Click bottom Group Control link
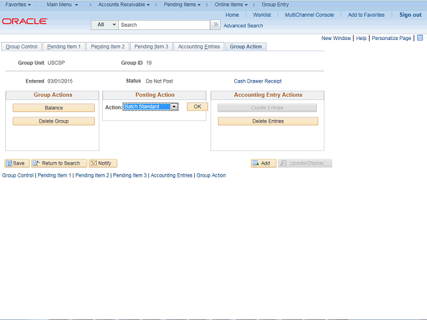Viewport: 427px width, 320px height. coord(18,175)
